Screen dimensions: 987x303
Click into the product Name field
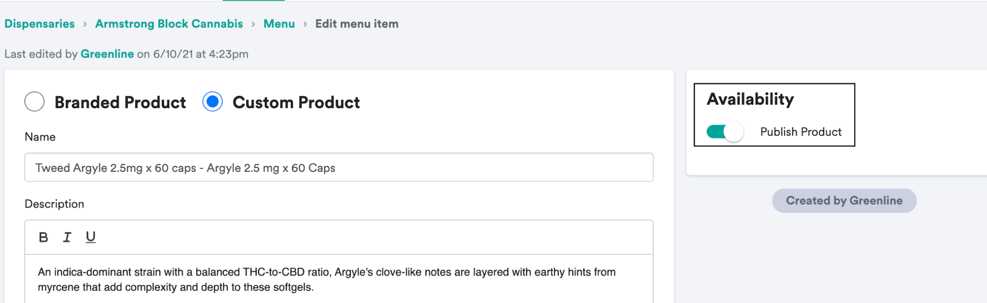pyautogui.click(x=339, y=168)
